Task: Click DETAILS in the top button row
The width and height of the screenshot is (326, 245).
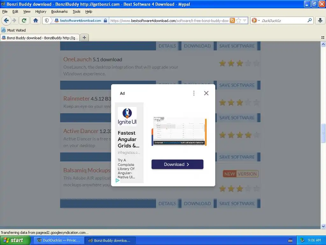Action: click(167, 46)
